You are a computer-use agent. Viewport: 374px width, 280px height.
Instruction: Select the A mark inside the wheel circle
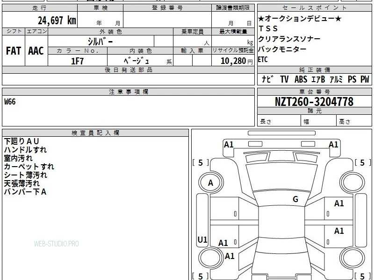(210, 183)
